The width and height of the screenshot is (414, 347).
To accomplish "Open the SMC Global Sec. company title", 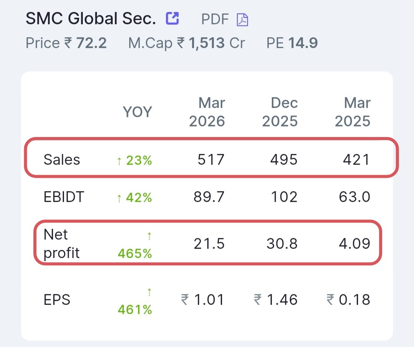I will tap(91, 18).
